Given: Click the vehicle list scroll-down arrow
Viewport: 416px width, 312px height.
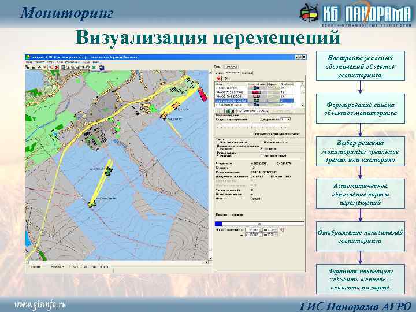Looking at the screenshot, I should point(302,105).
